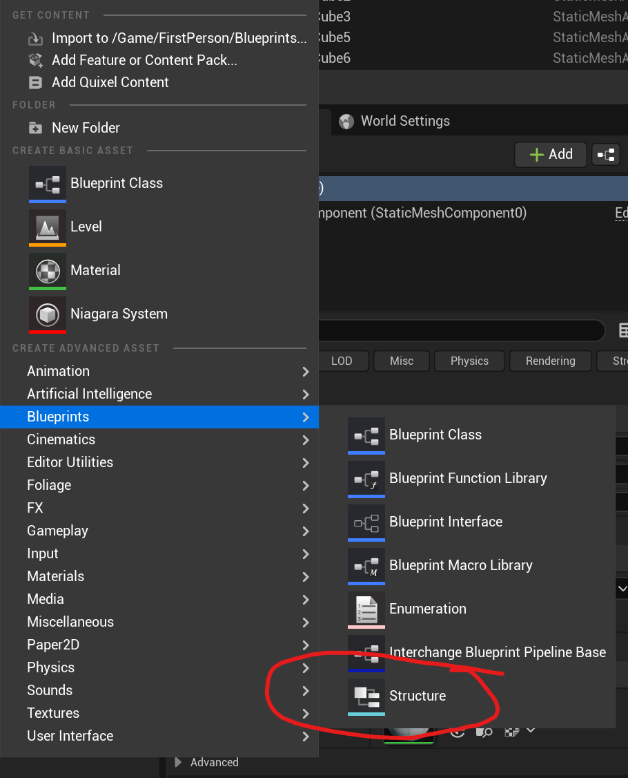This screenshot has width=628, height=778.
Task: Expand the Physics submenu arrow
Action: pos(305,668)
